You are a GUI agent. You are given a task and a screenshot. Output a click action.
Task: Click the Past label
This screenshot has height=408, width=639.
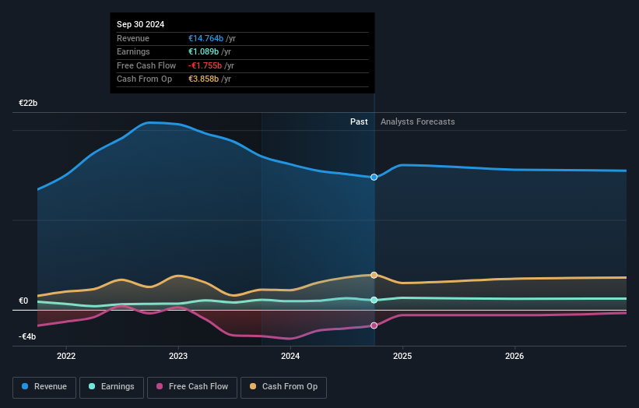(359, 121)
